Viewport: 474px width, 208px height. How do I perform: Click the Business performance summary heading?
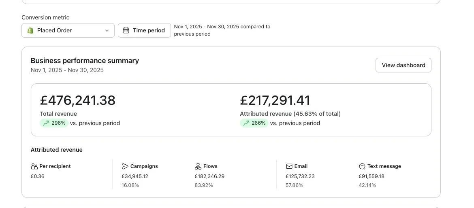pos(85,61)
